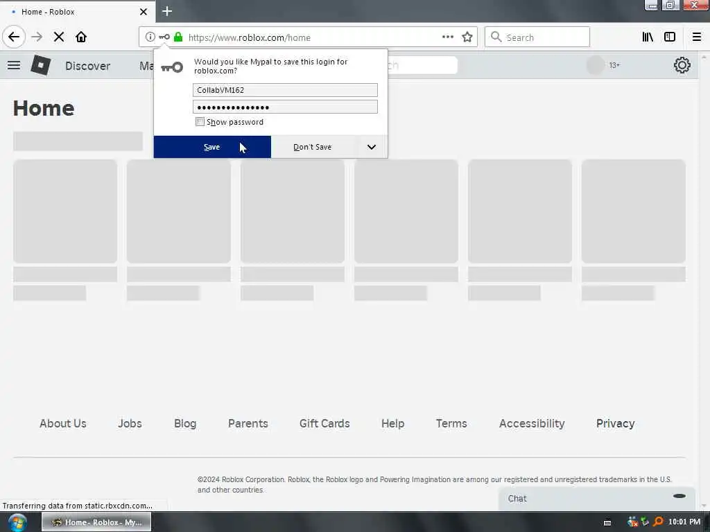Open the browser hamburger menu
The width and height of the screenshot is (710, 532).
pyautogui.click(x=697, y=37)
